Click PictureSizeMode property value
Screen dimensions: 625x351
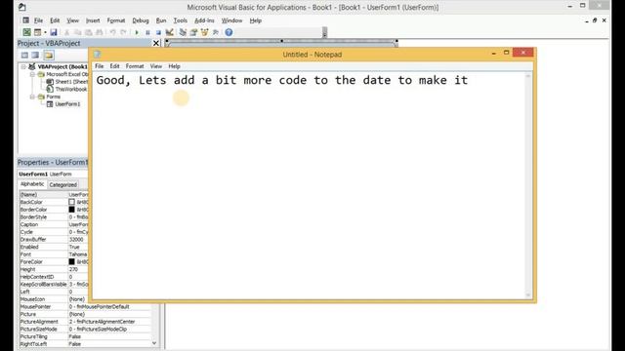pyautogui.click(x=98, y=330)
